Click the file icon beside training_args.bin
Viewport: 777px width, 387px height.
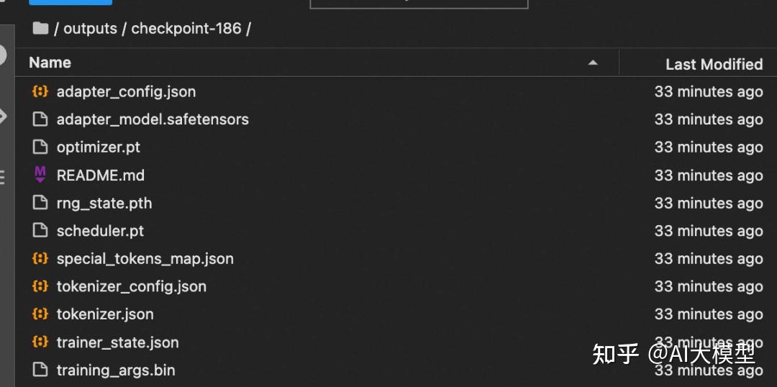pos(40,370)
